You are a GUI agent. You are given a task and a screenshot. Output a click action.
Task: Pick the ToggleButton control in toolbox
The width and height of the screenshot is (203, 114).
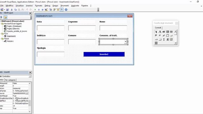click(x=164, y=35)
